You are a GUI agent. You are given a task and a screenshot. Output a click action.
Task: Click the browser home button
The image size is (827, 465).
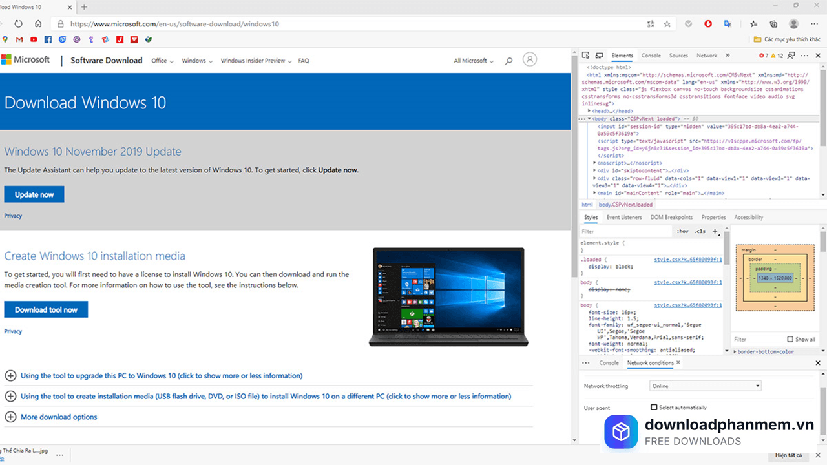[x=38, y=24]
